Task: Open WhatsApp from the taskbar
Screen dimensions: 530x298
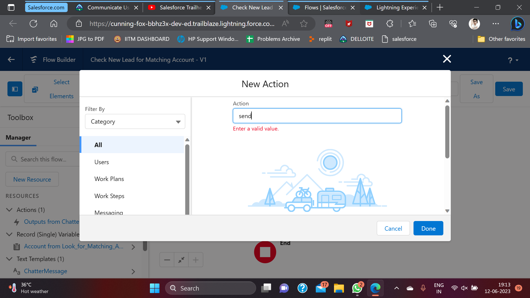Action: pos(357,288)
